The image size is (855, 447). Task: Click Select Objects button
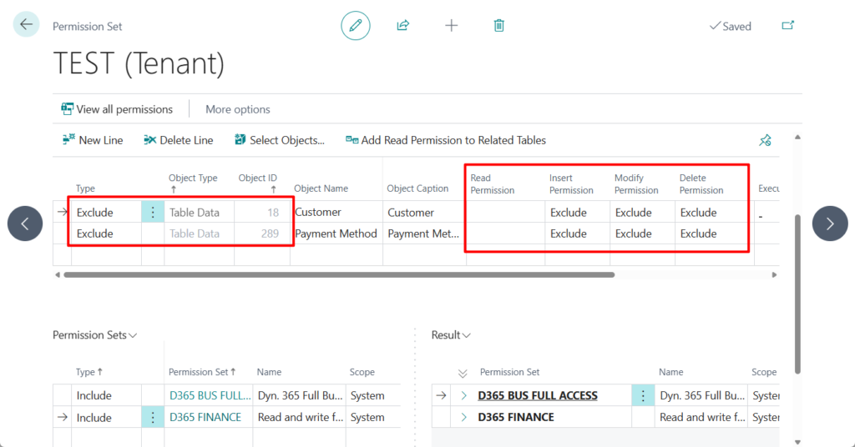pos(280,140)
